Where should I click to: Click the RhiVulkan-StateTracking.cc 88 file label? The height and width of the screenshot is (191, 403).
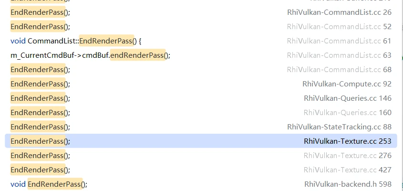pos(339,127)
